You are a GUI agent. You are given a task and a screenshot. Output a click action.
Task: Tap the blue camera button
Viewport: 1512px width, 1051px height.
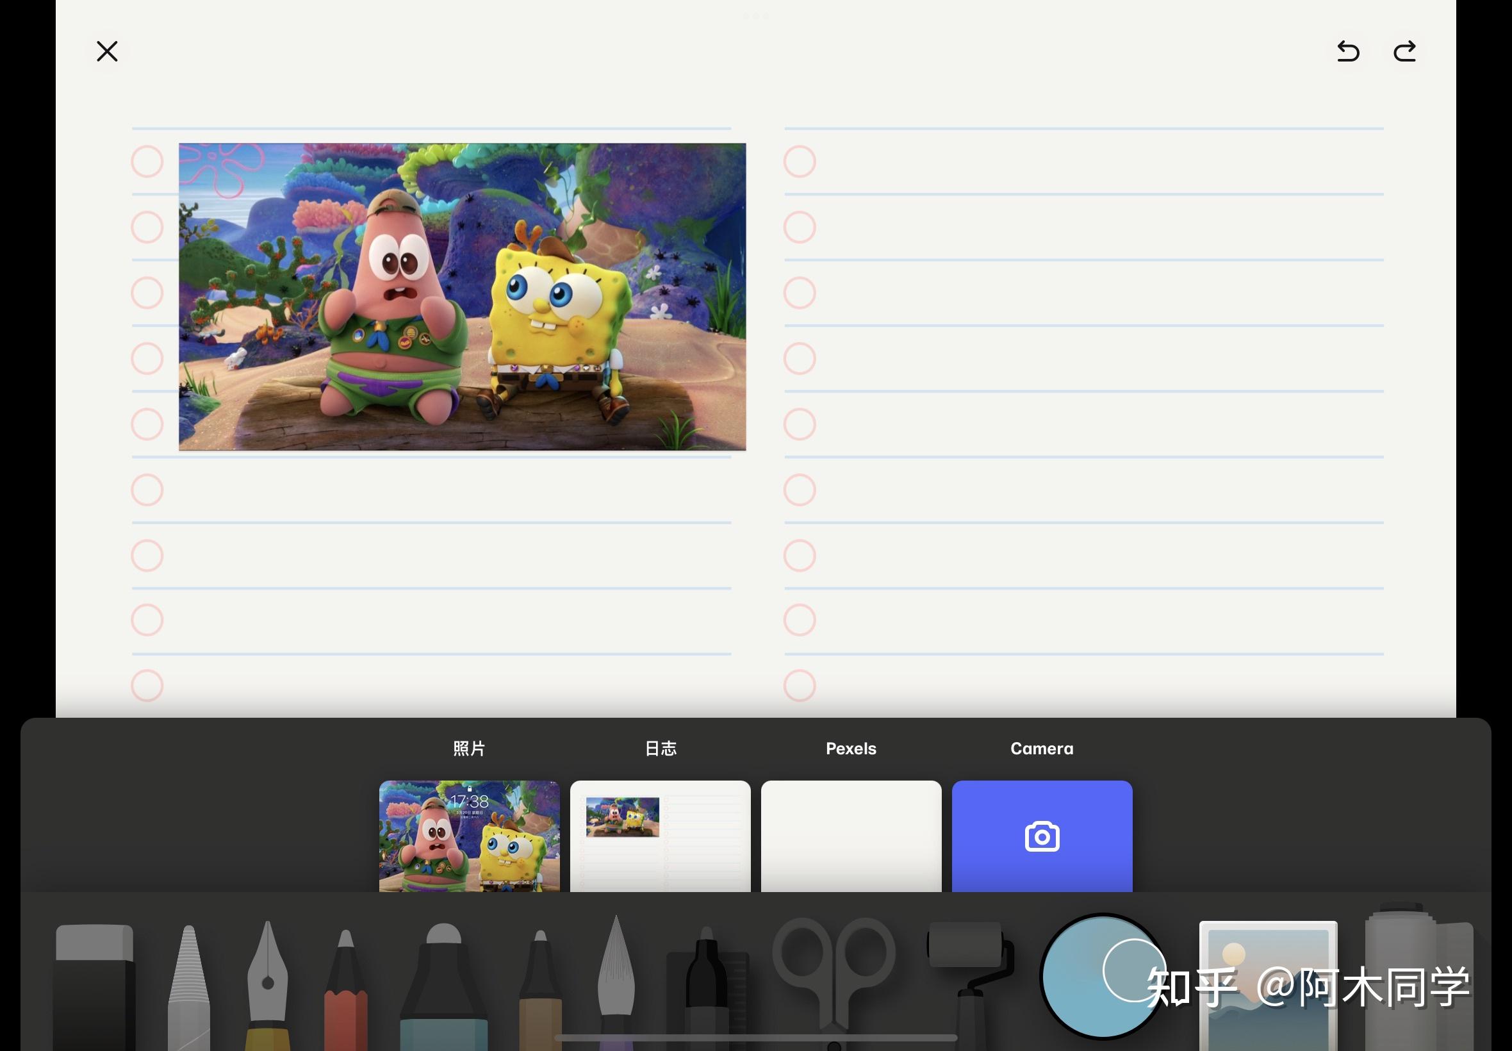pos(1042,836)
